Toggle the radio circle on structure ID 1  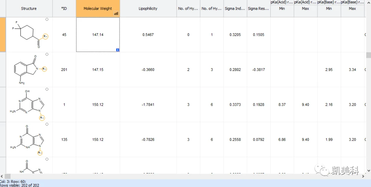pyautogui.click(x=47, y=89)
